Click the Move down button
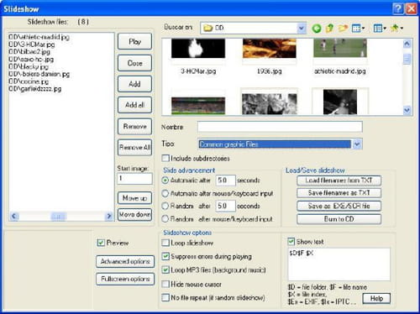 tap(134, 215)
